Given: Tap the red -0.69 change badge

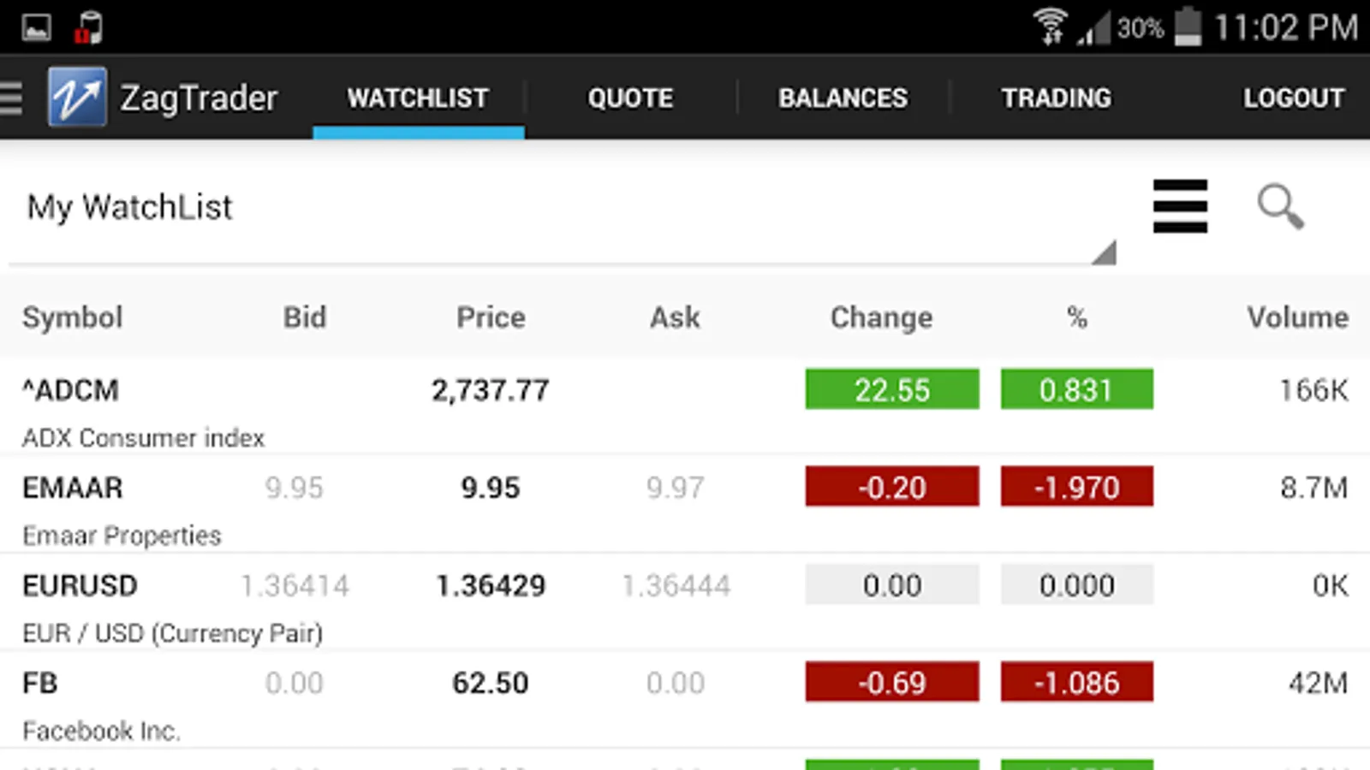Looking at the screenshot, I should (892, 682).
